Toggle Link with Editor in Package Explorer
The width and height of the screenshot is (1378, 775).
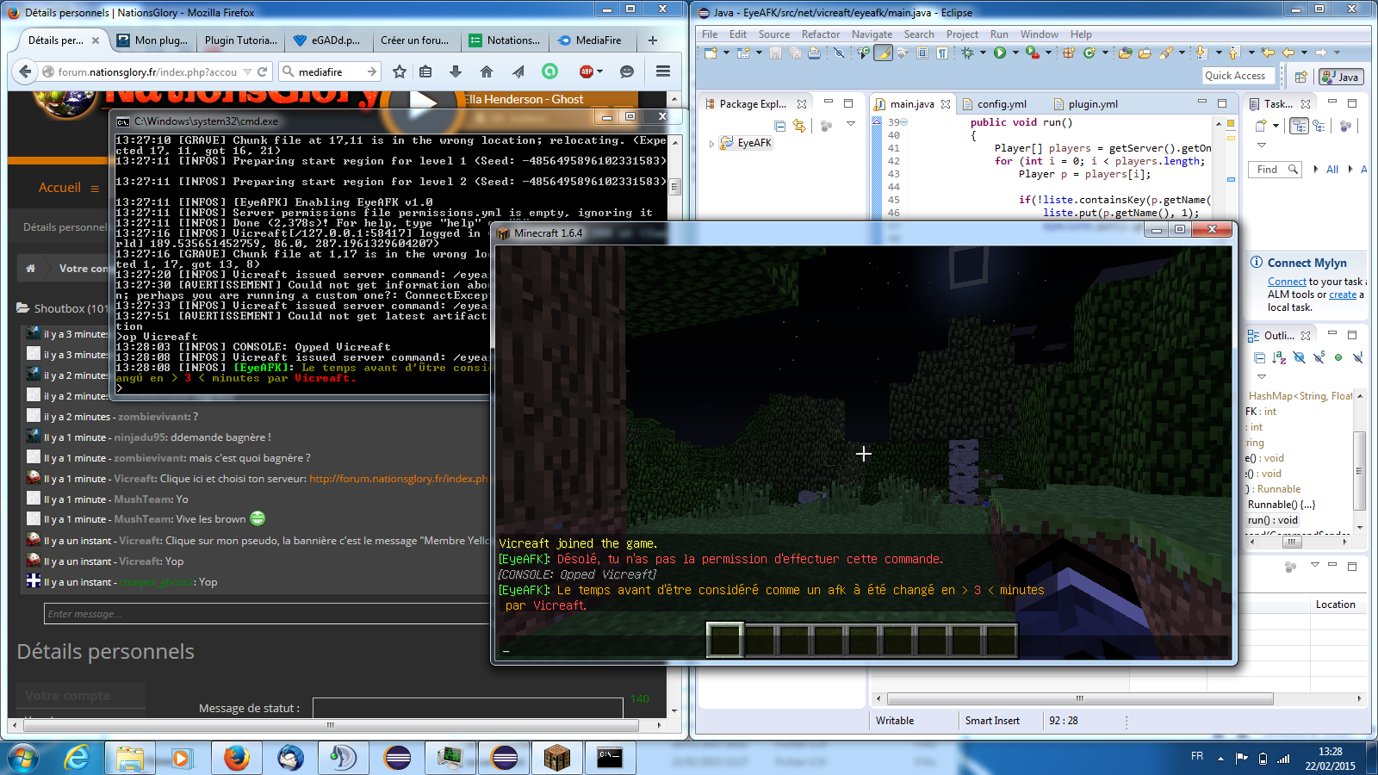click(x=799, y=126)
